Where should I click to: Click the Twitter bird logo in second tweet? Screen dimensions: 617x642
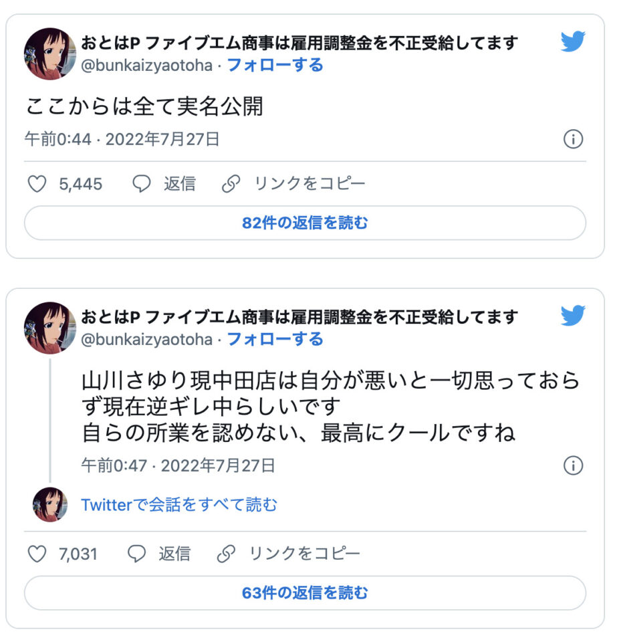573,316
